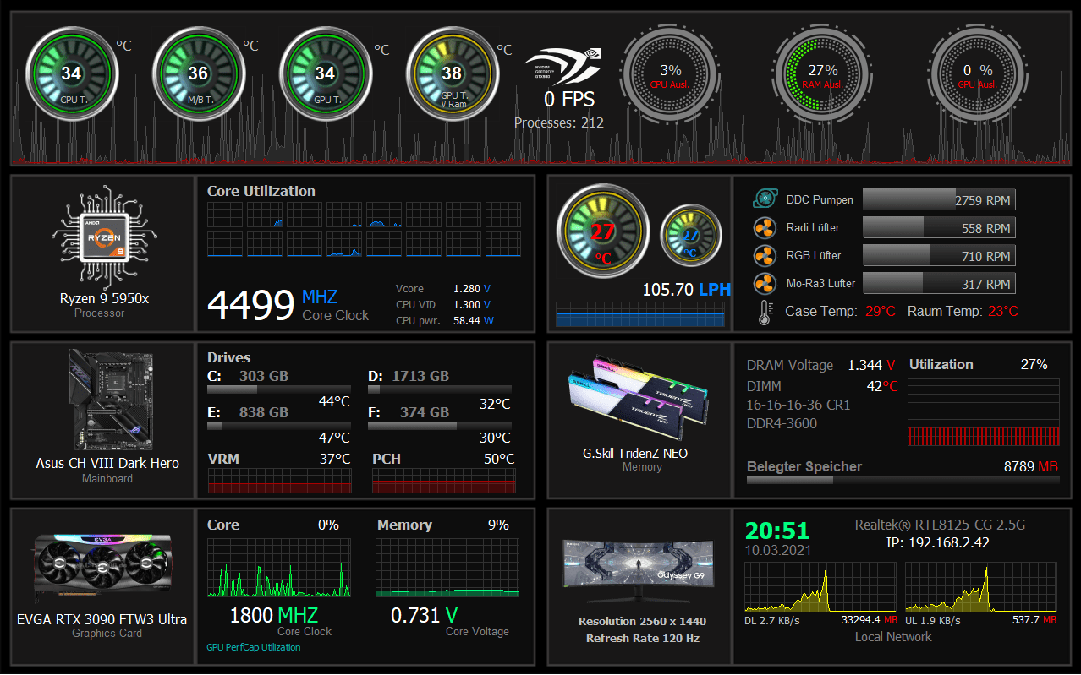Click the M/B T. temperature gauge
1081x675 pixels.
coord(198,75)
